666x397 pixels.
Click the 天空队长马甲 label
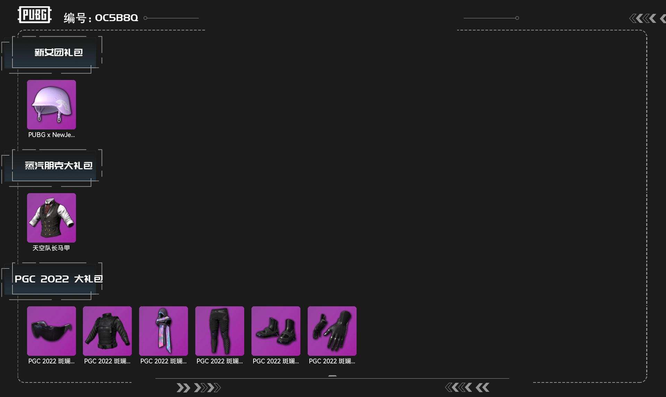pyautogui.click(x=51, y=248)
